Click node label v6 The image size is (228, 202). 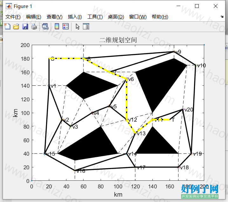[x=131, y=79]
